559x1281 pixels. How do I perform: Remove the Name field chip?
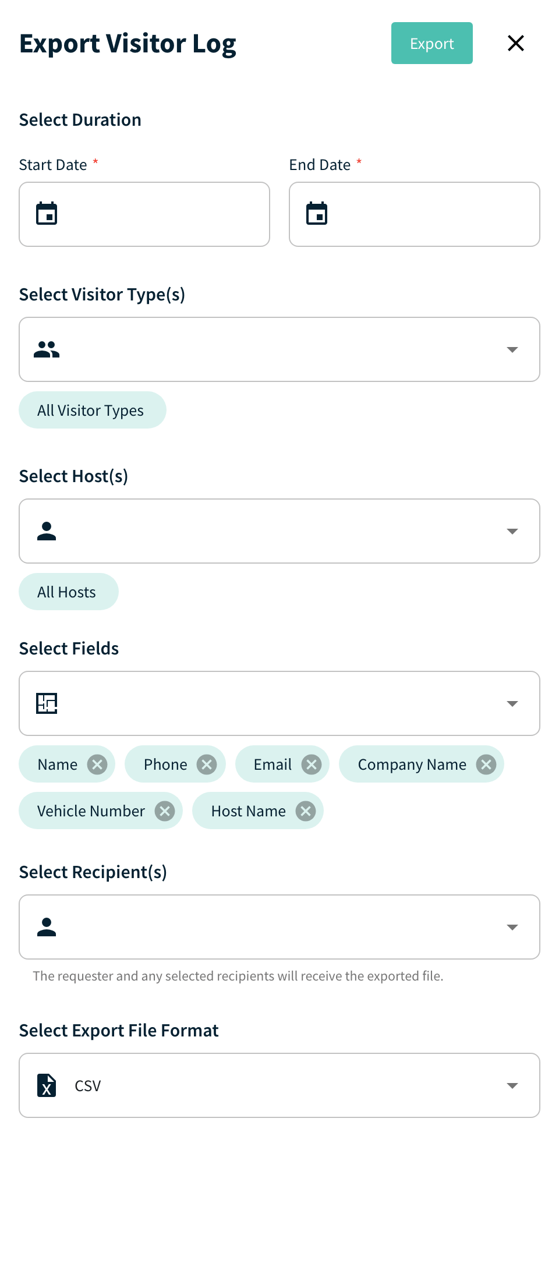97,764
